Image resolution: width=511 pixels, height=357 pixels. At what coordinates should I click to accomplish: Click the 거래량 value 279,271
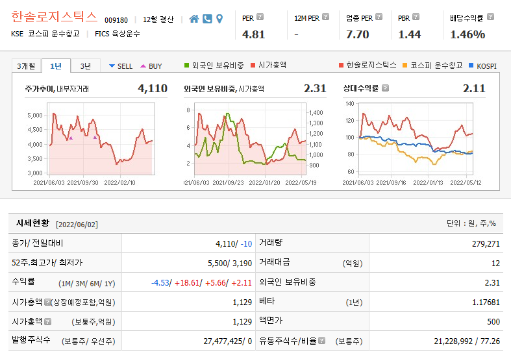[x=486, y=243]
